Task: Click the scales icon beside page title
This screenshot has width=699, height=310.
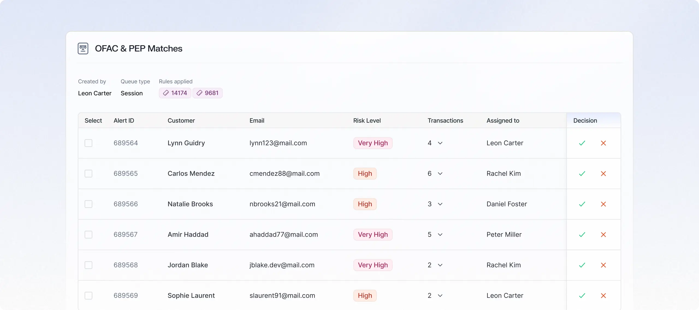Action: 83,48
